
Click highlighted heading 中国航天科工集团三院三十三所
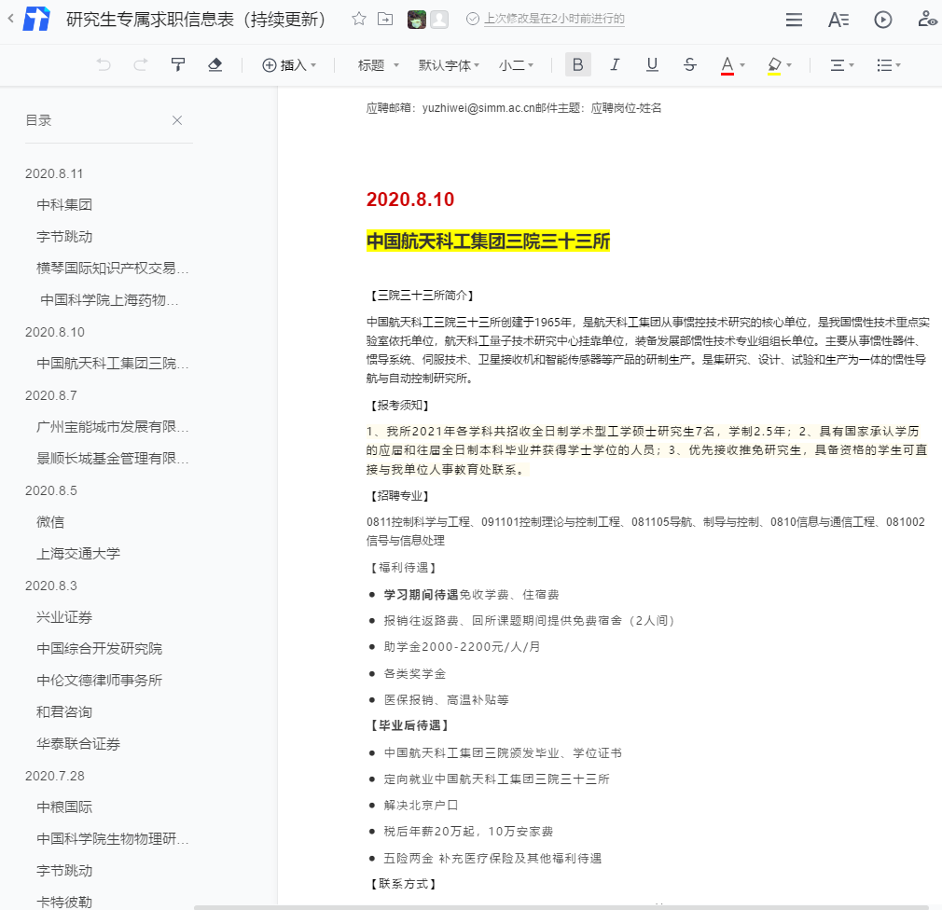tap(488, 241)
